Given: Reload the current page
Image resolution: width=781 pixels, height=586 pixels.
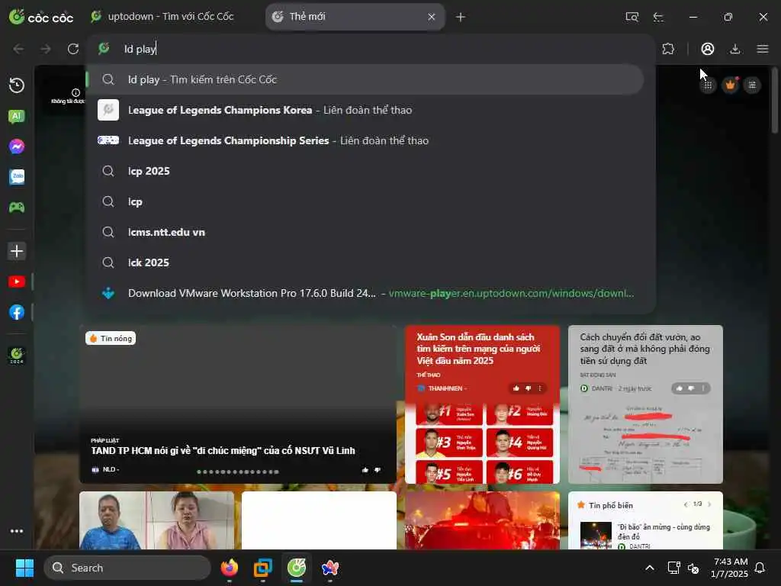Looking at the screenshot, I should tap(73, 49).
